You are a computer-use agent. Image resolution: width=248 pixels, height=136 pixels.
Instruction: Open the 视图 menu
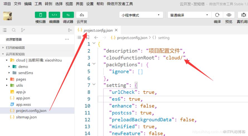pos(69,4)
